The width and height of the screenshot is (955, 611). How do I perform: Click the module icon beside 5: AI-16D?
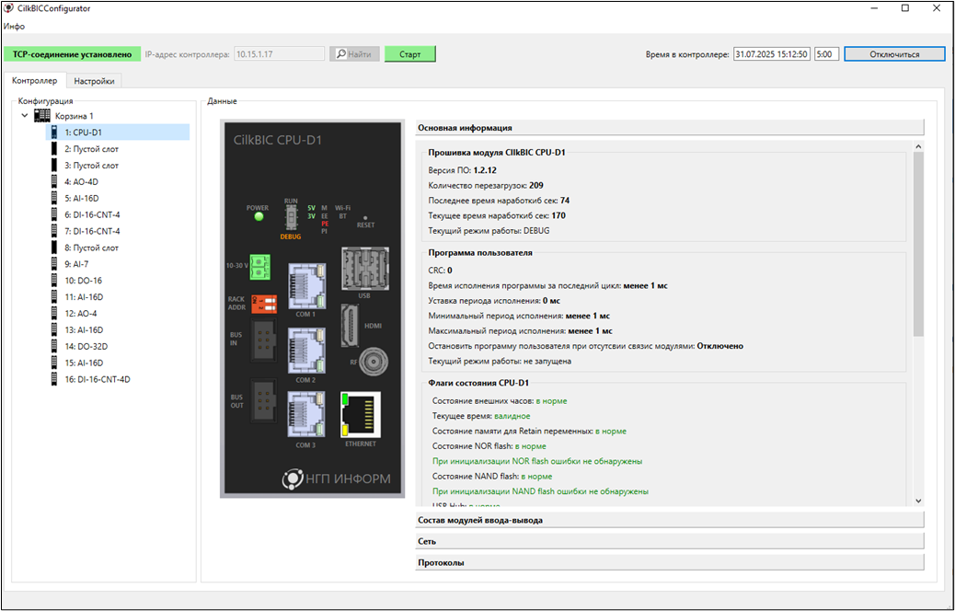coord(54,198)
